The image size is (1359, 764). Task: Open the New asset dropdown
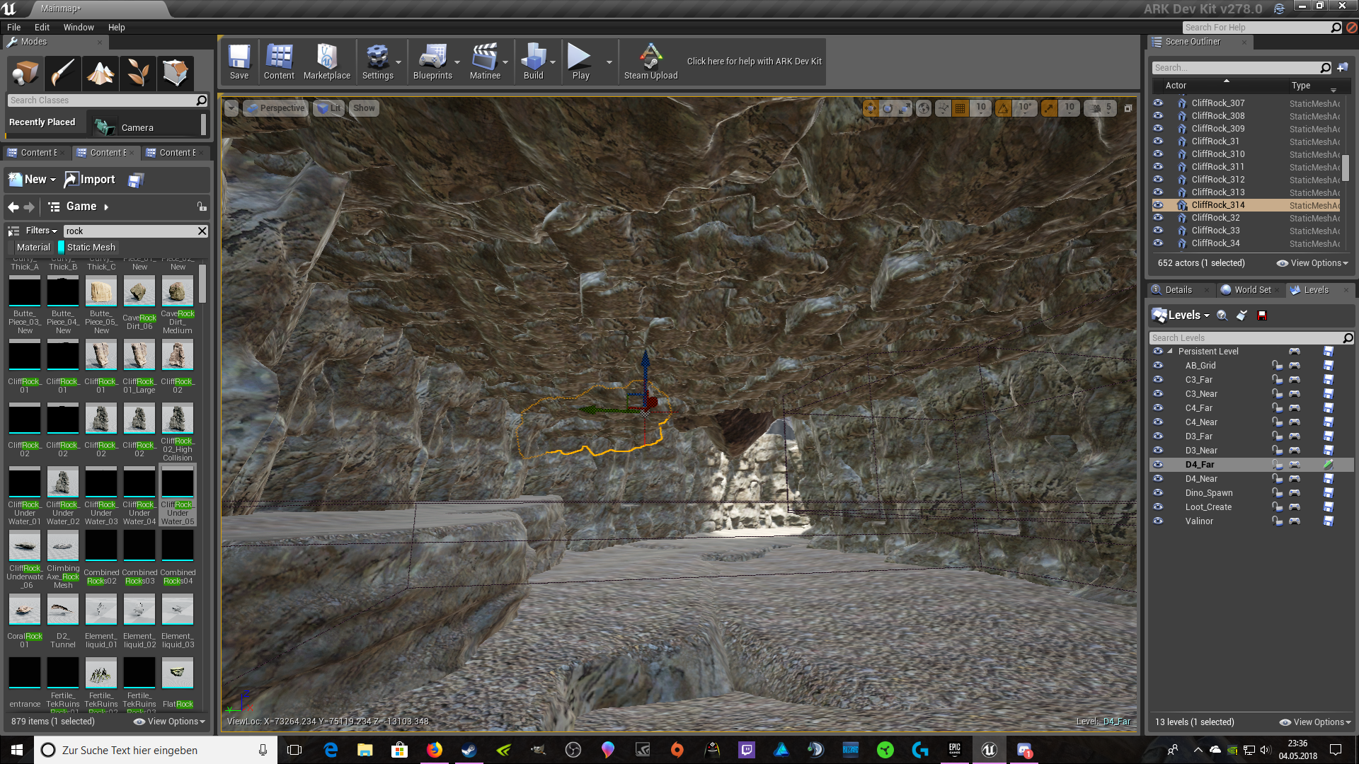32,180
